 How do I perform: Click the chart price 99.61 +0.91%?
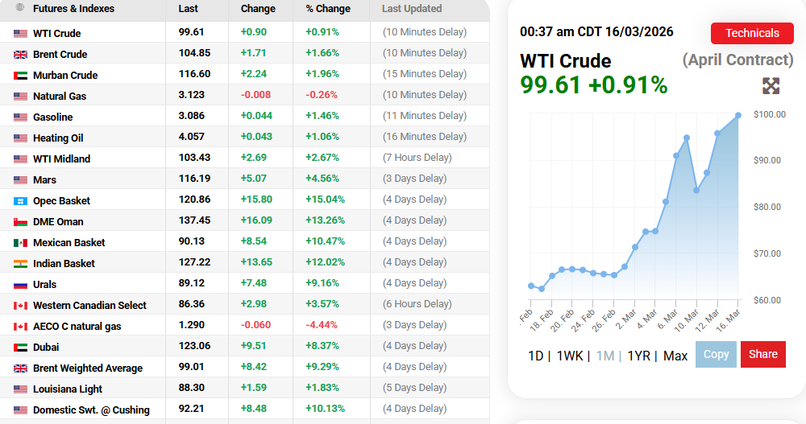click(x=594, y=84)
